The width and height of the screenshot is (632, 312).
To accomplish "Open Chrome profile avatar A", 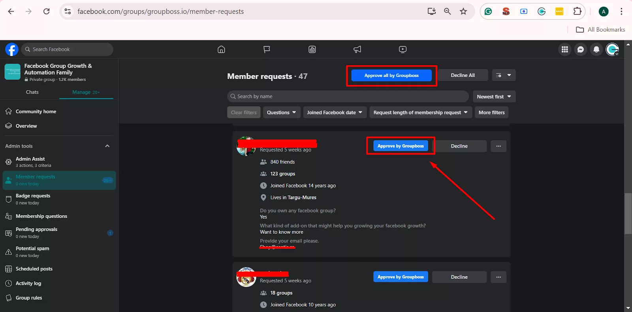I will [604, 11].
